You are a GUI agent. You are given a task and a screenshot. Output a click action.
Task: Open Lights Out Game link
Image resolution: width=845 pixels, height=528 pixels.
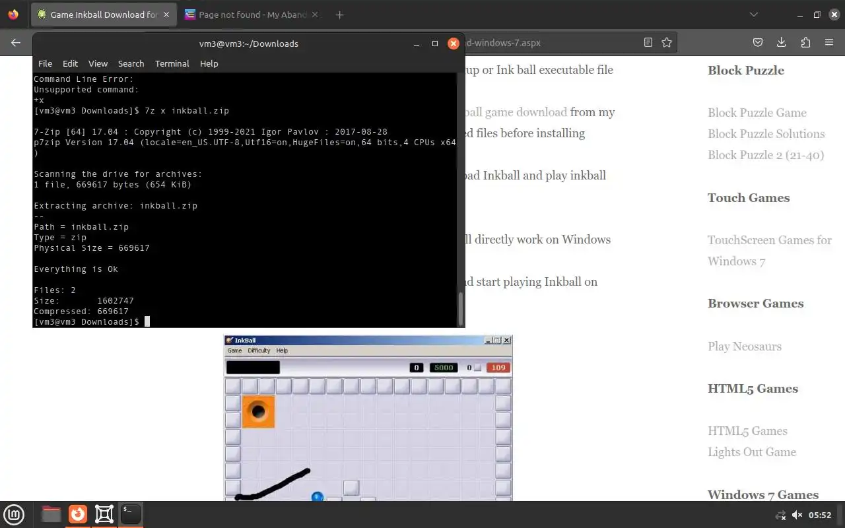click(752, 452)
